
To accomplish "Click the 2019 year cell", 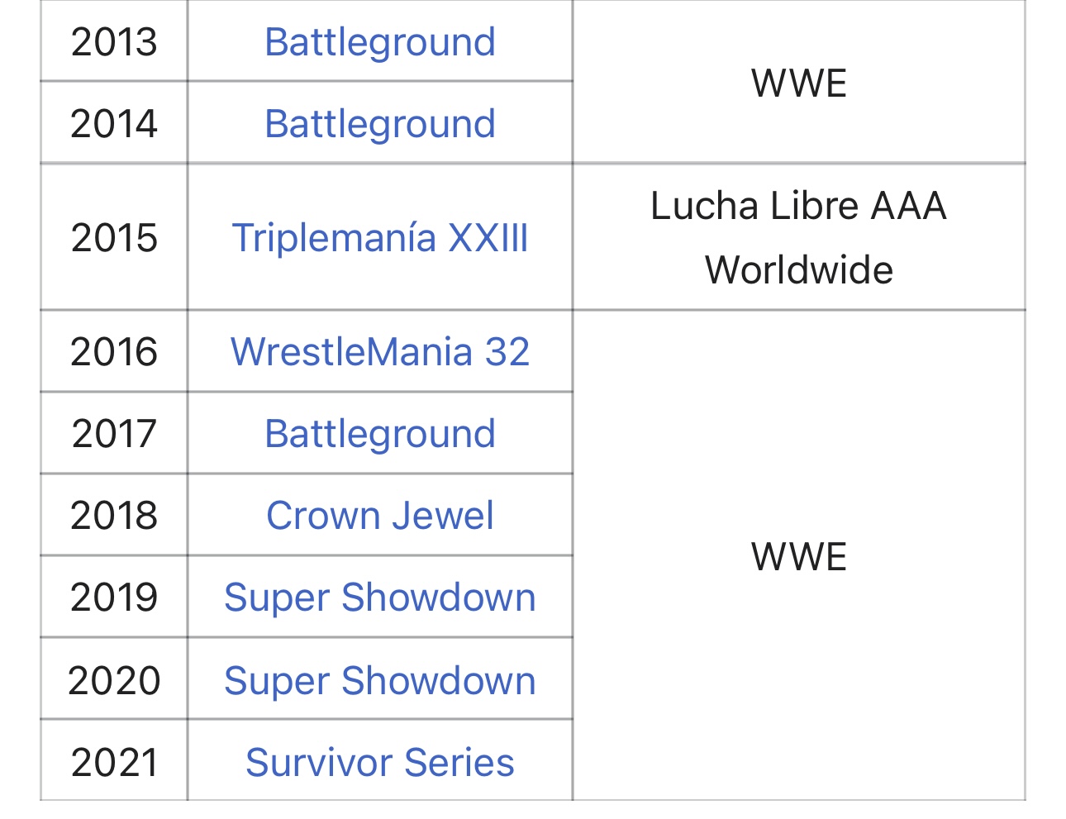I will [x=114, y=598].
